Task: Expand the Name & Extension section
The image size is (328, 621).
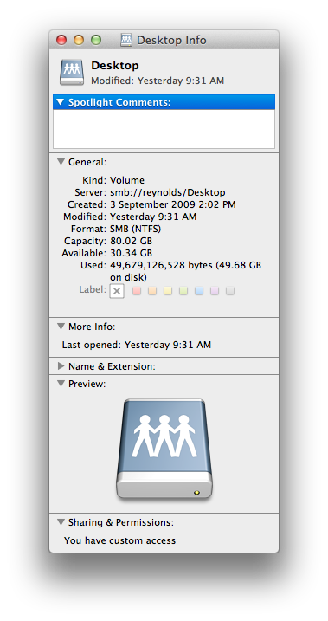Action: 61,366
